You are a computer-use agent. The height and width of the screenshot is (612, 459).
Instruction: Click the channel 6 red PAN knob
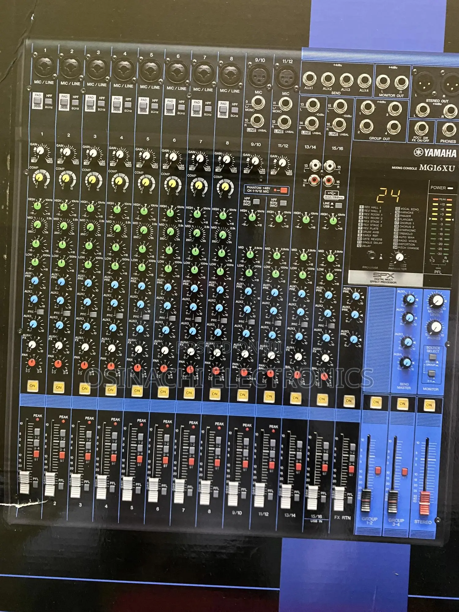click(164, 368)
